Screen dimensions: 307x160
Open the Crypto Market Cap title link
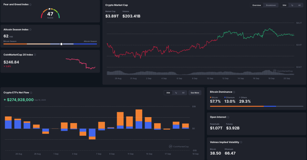(116, 5)
